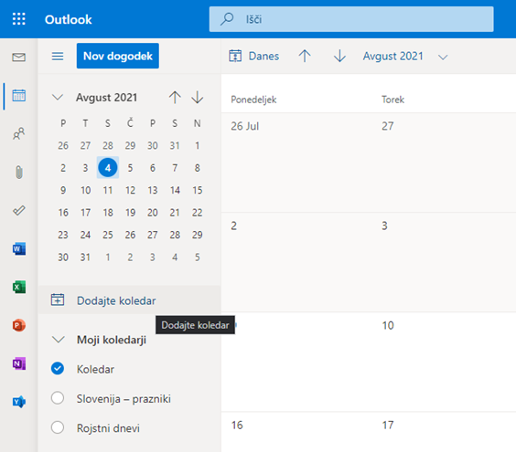Launch PowerPoint from the side rail

[x=19, y=325]
